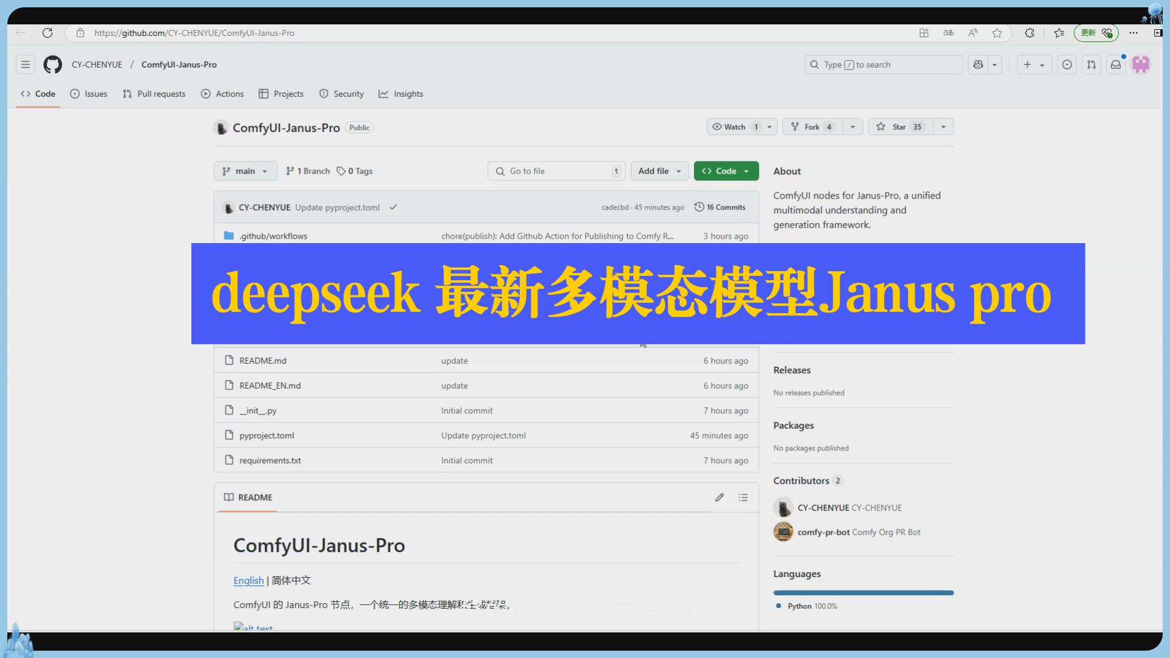Open the pyproject.toml file
The height and width of the screenshot is (658, 1170).
(x=267, y=436)
